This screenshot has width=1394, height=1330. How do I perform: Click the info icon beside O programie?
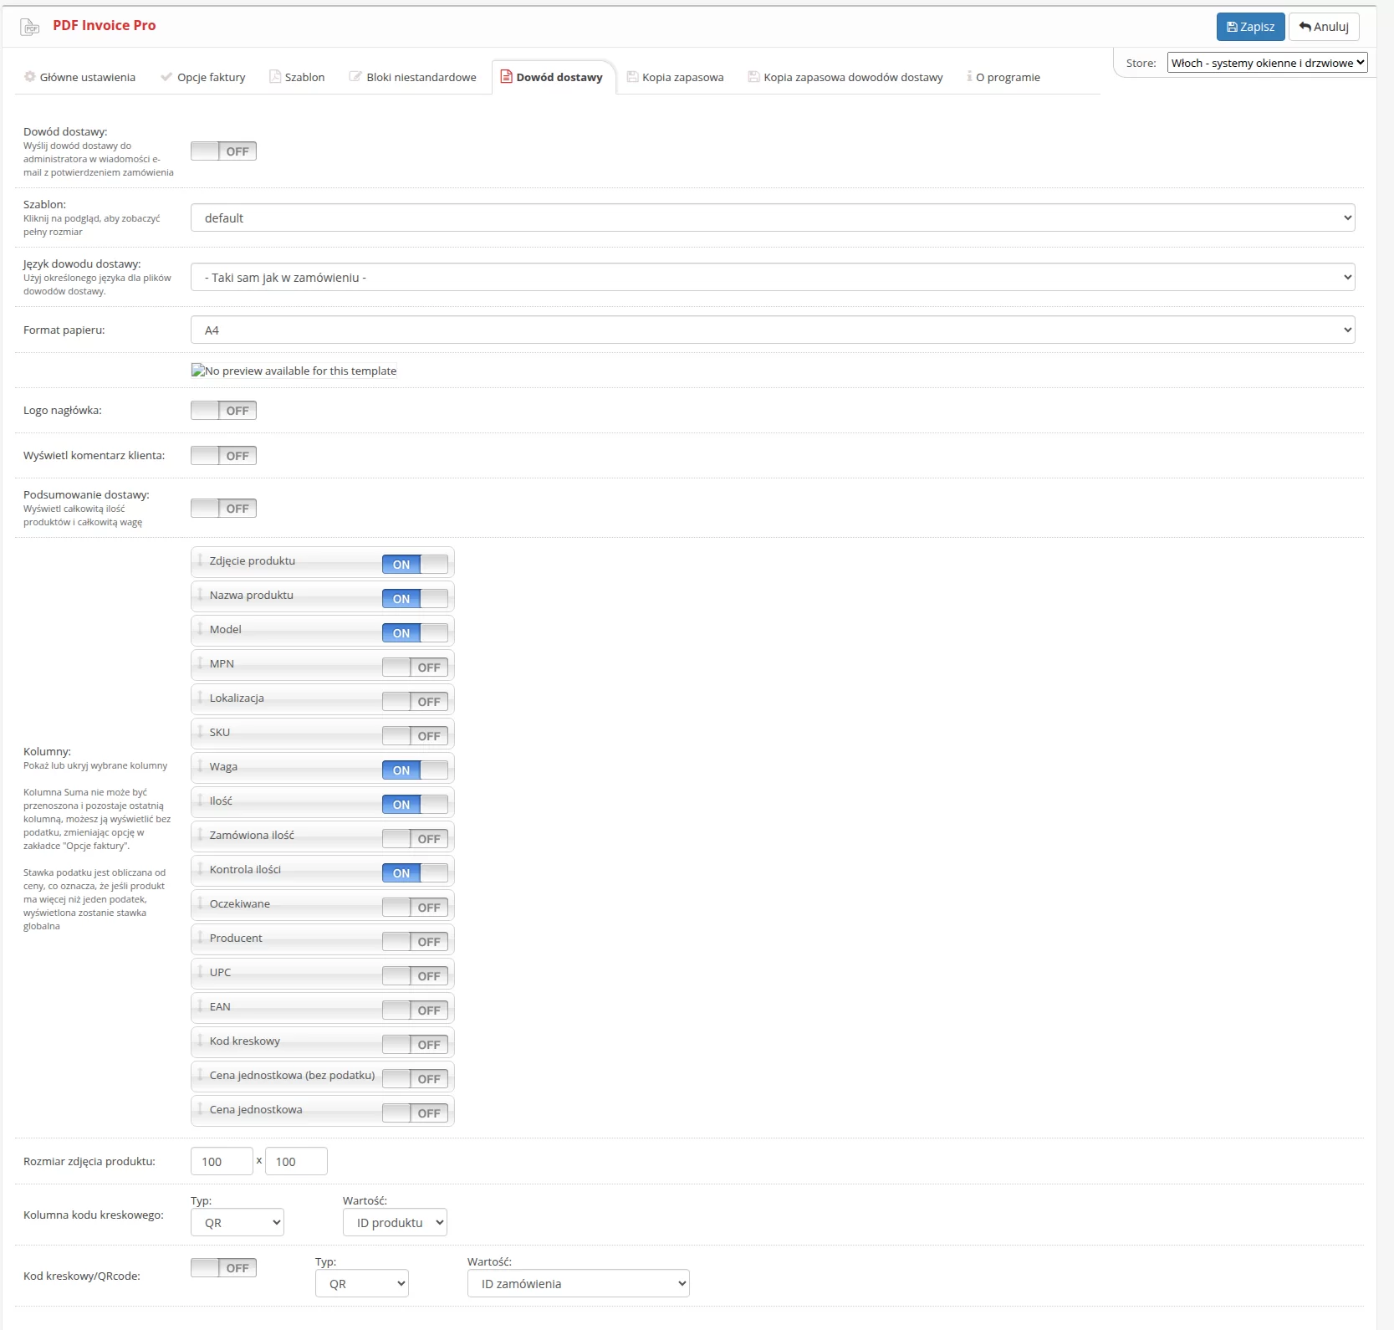point(969,77)
